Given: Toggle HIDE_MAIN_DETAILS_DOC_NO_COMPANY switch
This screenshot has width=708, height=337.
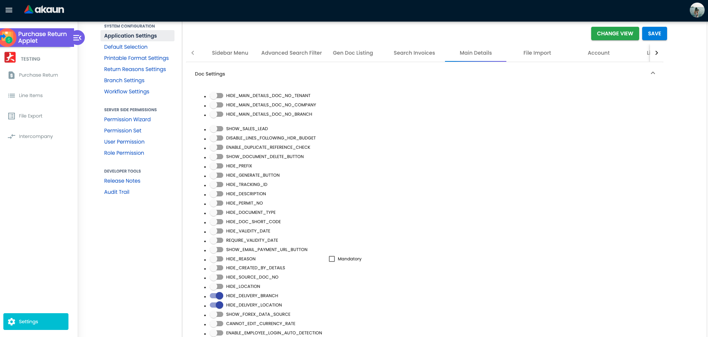Looking at the screenshot, I should pyautogui.click(x=217, y=105).
